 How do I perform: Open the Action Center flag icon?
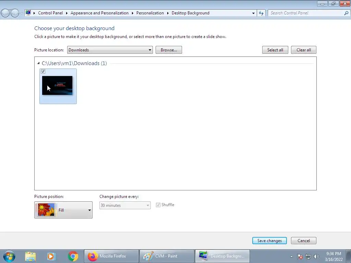(300, 256)
